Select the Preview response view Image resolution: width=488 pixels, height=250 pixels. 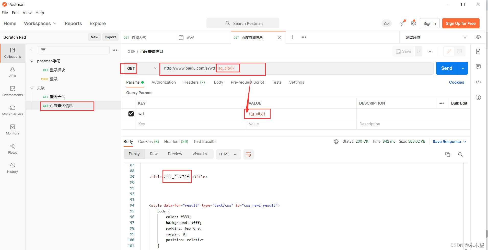pos(175,154)
